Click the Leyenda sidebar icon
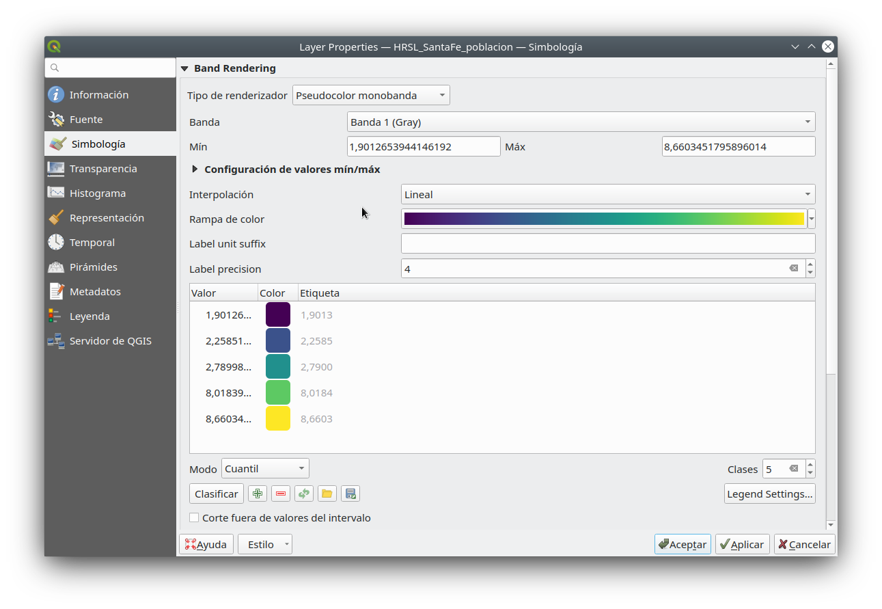 (56, 316)
